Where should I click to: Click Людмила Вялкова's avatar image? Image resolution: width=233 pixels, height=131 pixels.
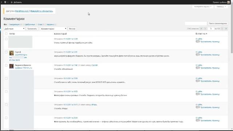11,66
